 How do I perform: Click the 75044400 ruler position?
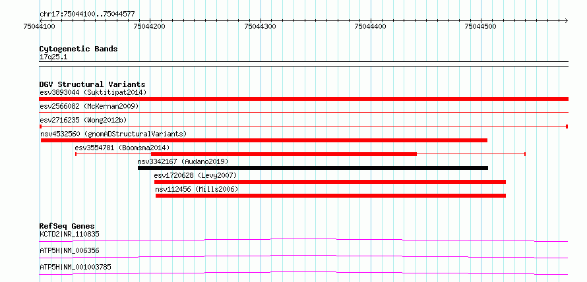(371, 26)
